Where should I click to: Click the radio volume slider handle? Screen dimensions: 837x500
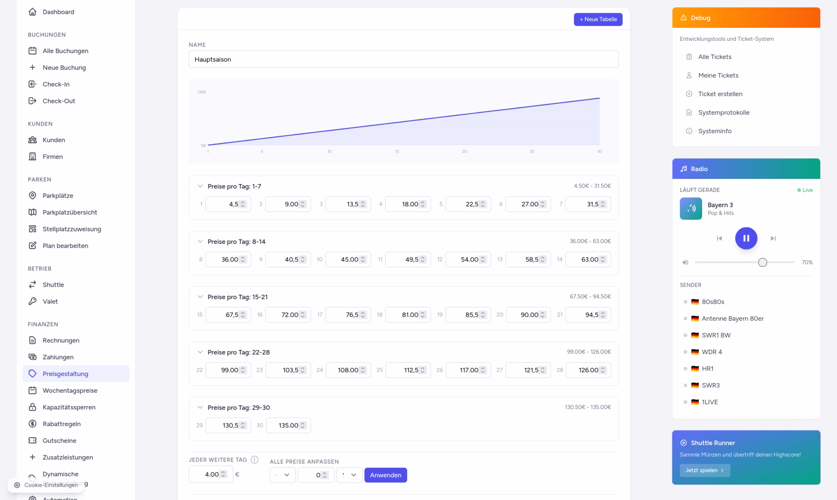point(763,263)
